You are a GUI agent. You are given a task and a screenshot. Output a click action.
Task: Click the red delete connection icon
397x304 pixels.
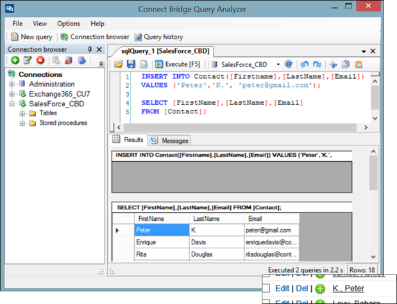(40, 60)
